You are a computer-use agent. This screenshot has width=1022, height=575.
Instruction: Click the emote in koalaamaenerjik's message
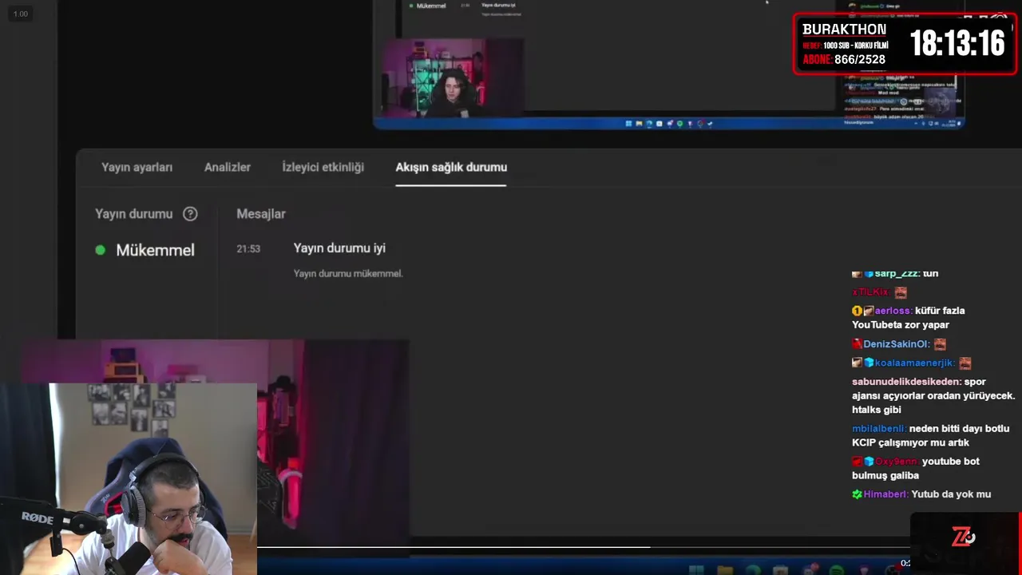tap(965, 363)
